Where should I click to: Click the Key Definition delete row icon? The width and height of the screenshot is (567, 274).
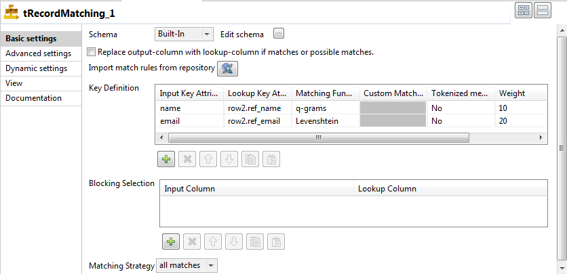click(188, 159)
